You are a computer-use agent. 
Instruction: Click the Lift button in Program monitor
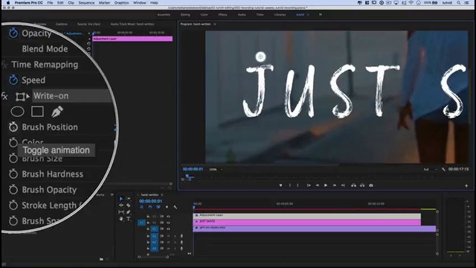[x=354, y=185]
